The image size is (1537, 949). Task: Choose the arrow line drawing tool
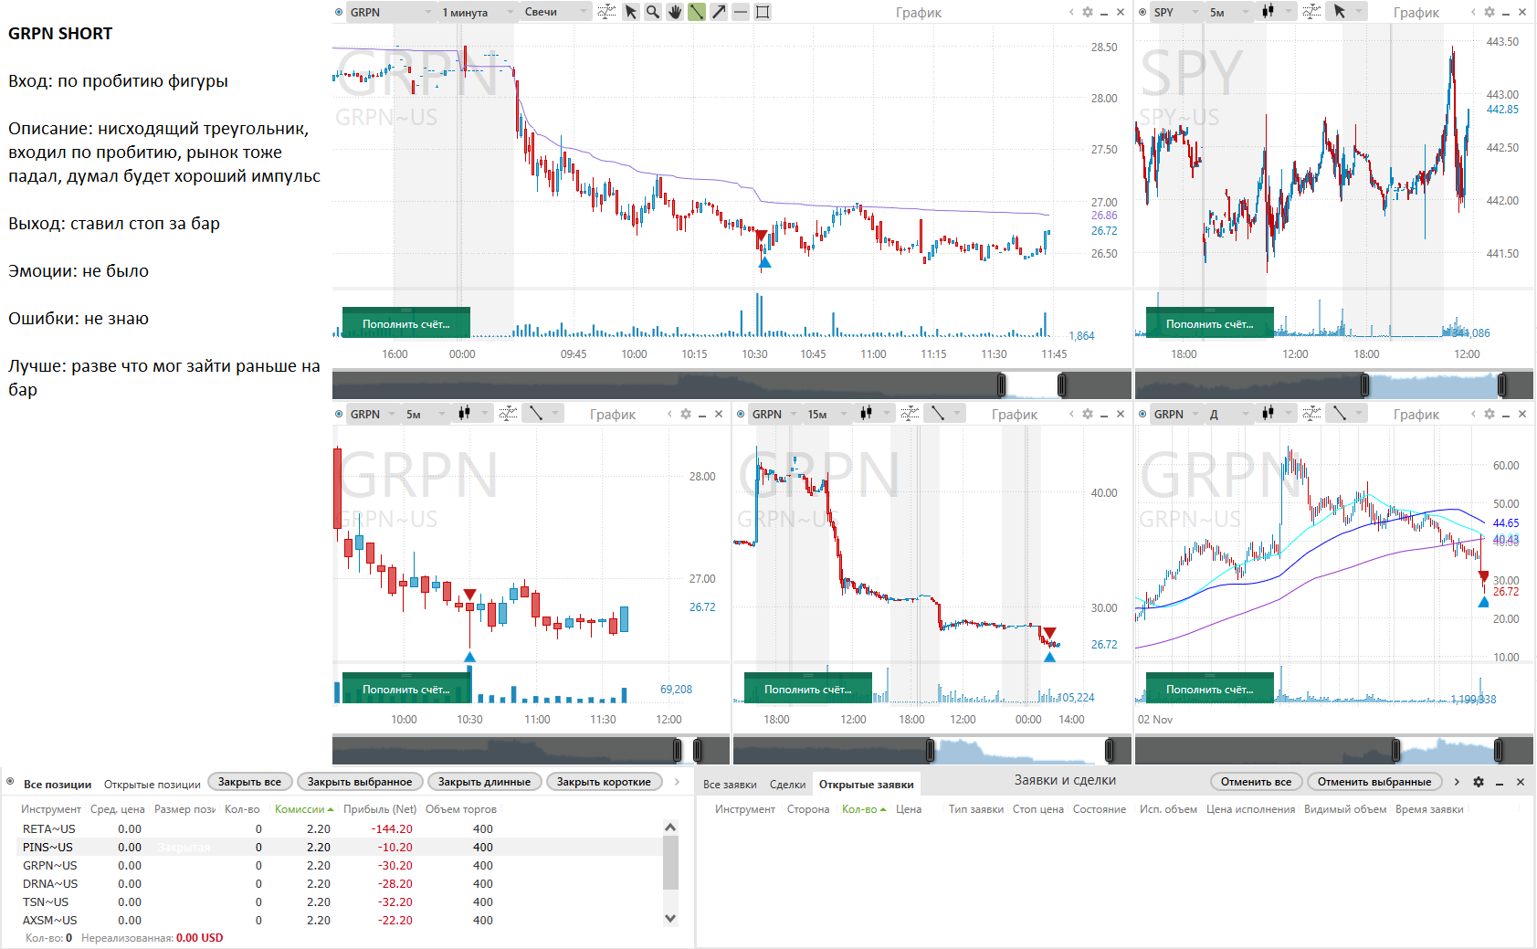click(x=719, y=12)
